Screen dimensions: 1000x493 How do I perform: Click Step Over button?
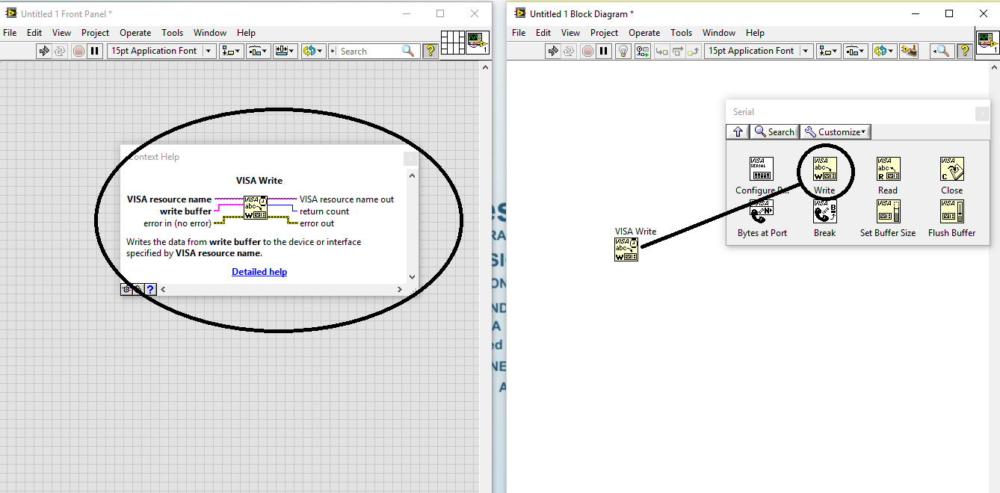(x=677, y=51)
